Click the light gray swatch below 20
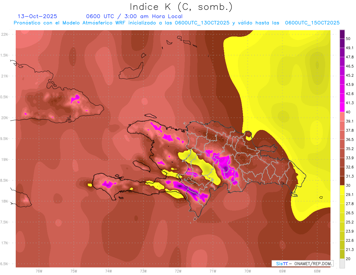Image resolution: width=356 pixels, height=275 pixels. (342, 263)
